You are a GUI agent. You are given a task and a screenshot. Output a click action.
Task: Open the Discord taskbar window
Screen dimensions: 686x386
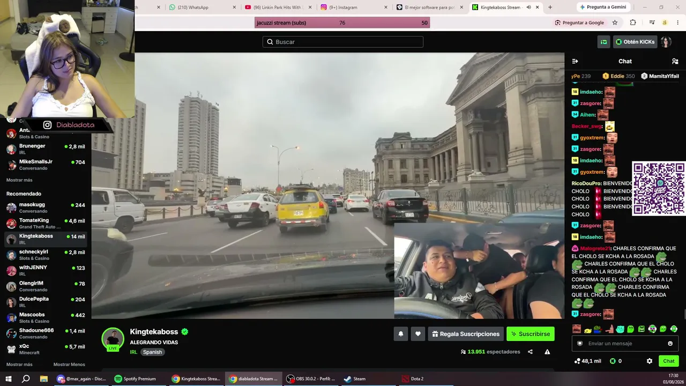[81, 378]
